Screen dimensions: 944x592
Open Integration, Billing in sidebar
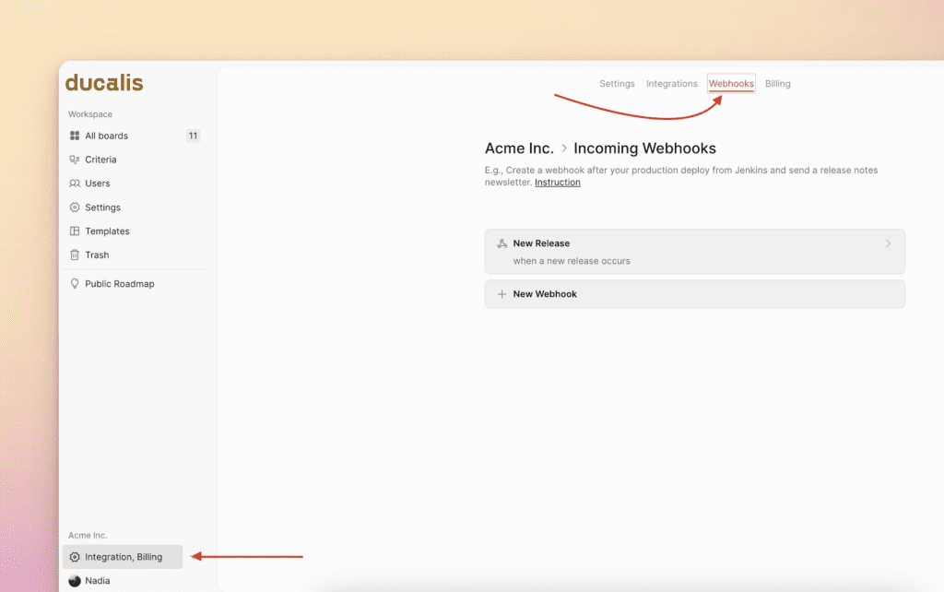(x=123, y=557)
